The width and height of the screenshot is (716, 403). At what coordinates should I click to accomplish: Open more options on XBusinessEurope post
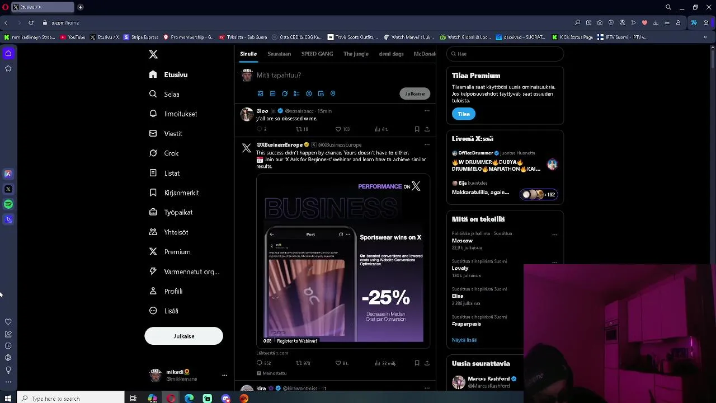(x=427, y=144)
